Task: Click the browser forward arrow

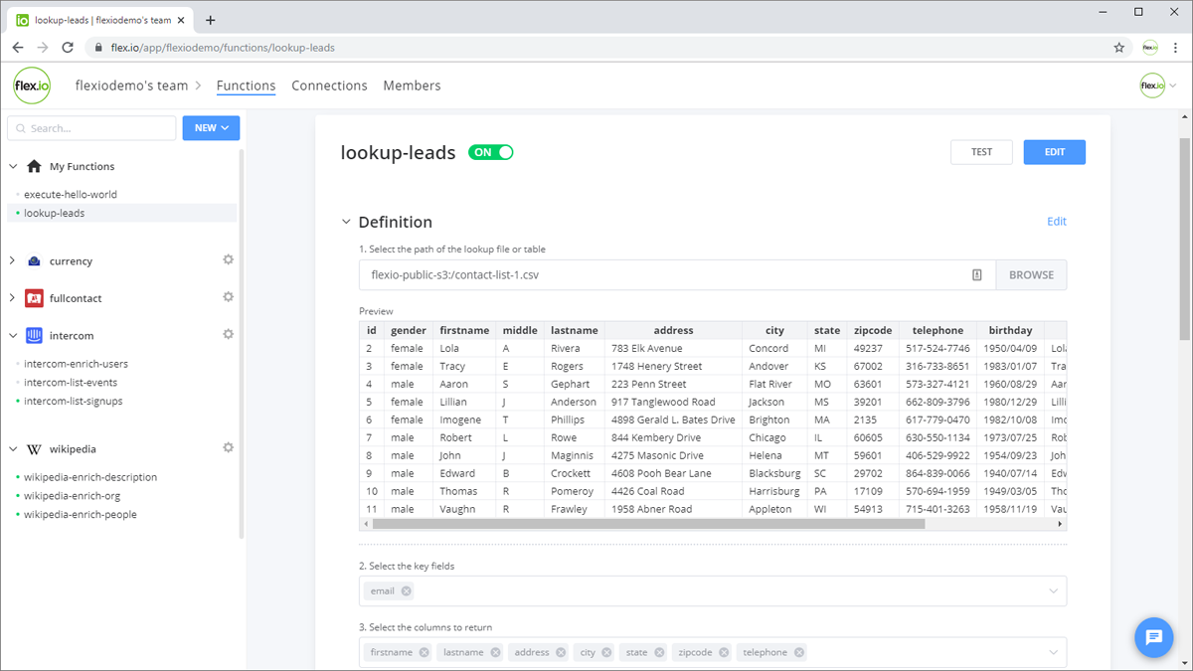Action: pyautogui.click(x=43, y=47)
